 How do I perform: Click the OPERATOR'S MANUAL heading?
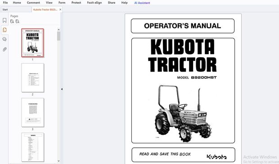point(183,26)
